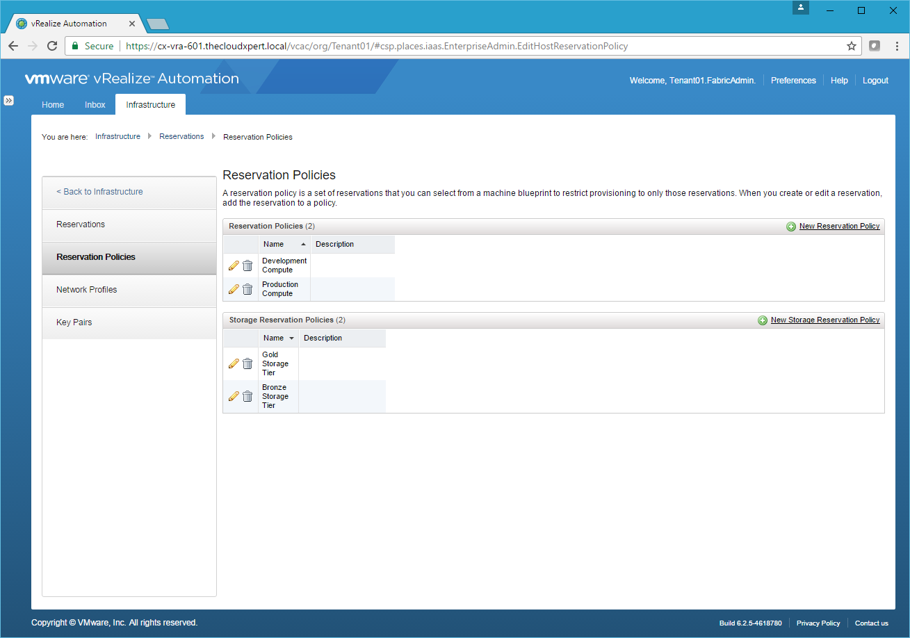Go back to Infrastructure menu
The width and height of the screenshot is (910, 638).
point(99,192)
